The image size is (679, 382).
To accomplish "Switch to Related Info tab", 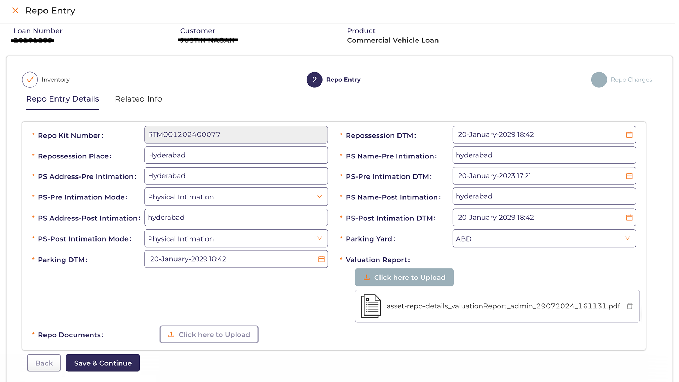I will tap(138, 99).
